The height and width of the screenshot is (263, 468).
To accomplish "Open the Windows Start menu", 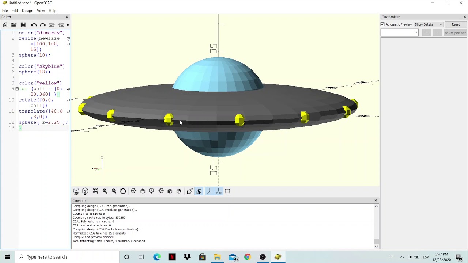I will [7, 257].
